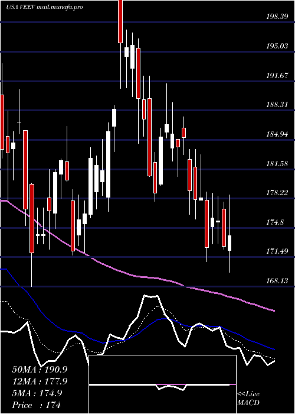
Task: Click the 198.39 price axis label
Action: [x=277, y=17]
